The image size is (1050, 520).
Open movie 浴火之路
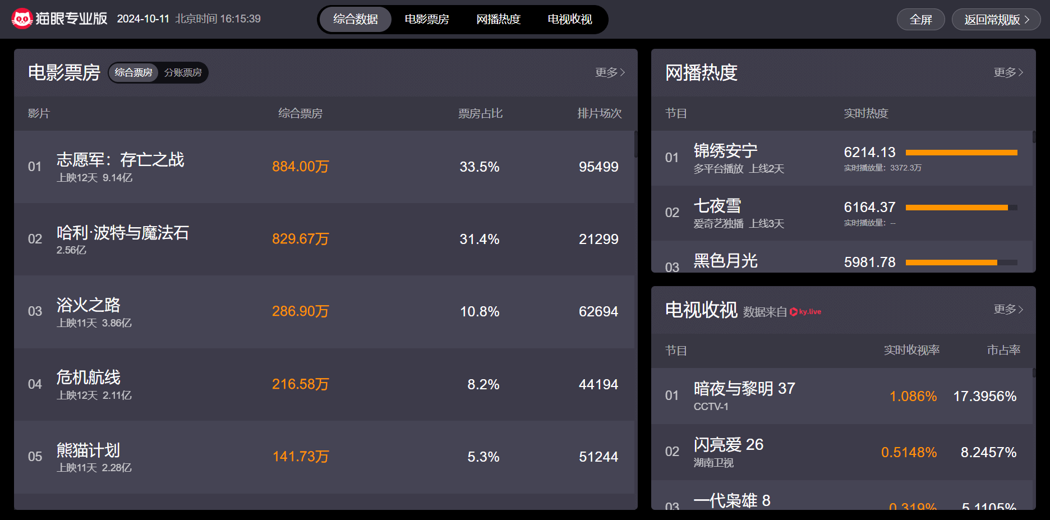click(89, 305)
